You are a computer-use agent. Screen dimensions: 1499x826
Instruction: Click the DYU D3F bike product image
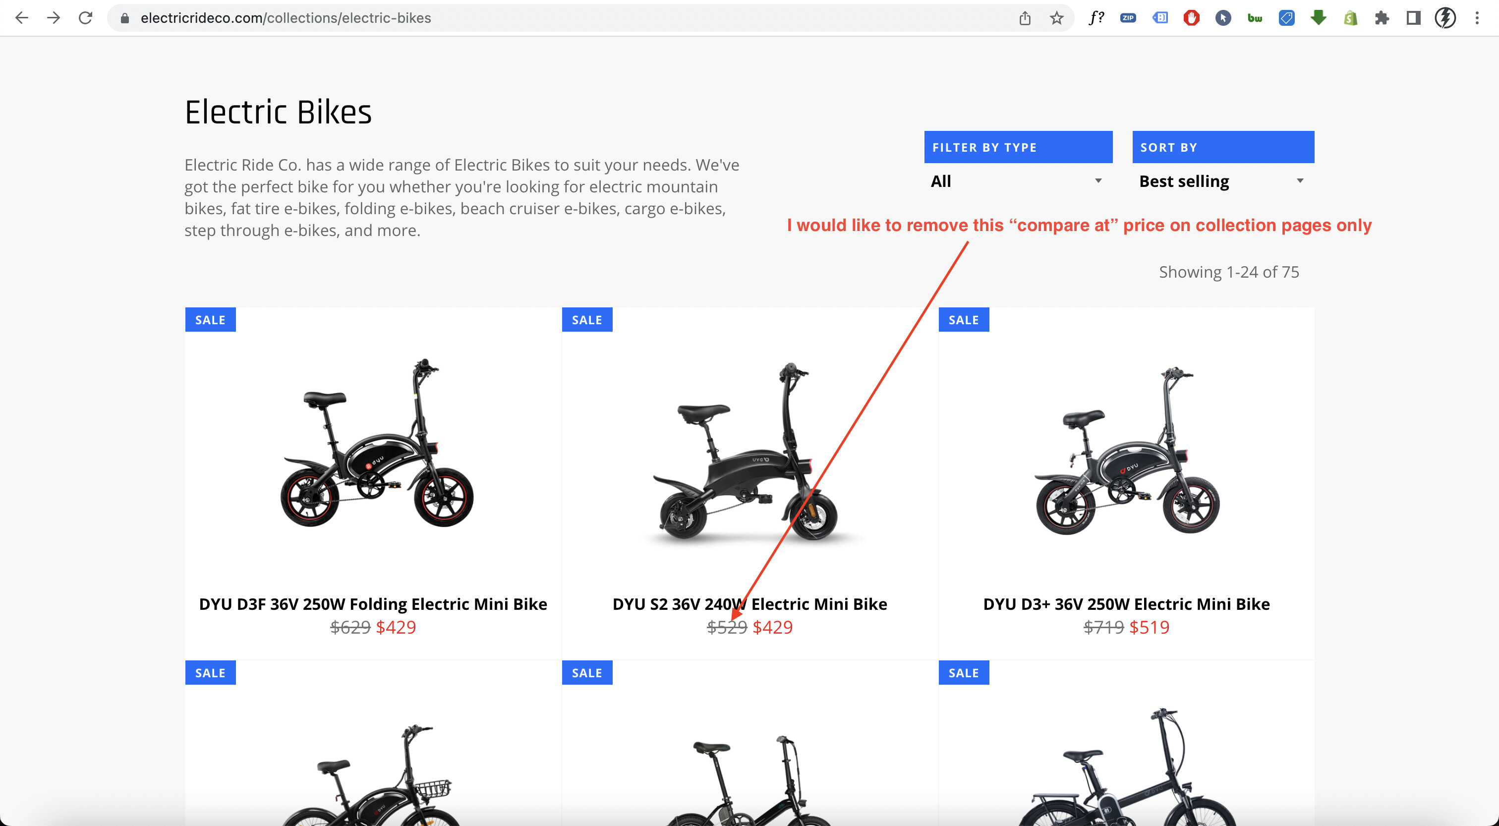[x=373, y=445]
